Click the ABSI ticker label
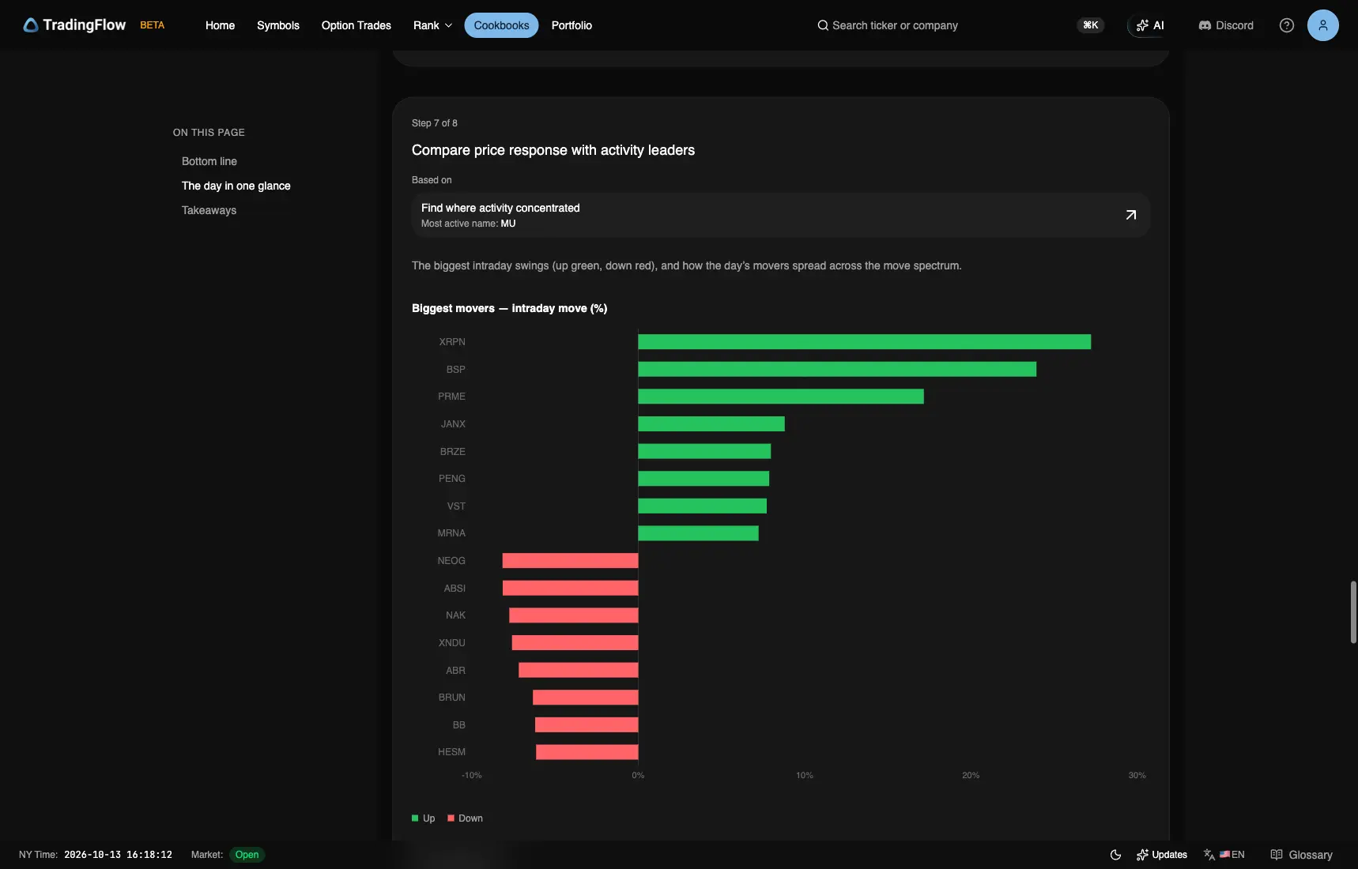The height and width of the screenshot is (869, 1358). (455, 589)
